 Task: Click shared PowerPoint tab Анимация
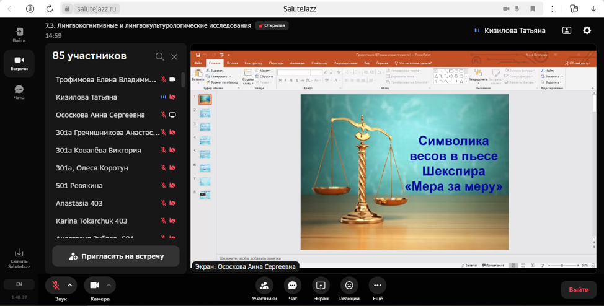click(x=297, y=63)
